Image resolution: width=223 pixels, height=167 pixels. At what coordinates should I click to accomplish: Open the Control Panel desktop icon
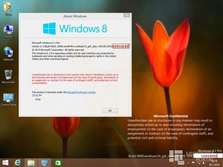(x=8, y=100)
